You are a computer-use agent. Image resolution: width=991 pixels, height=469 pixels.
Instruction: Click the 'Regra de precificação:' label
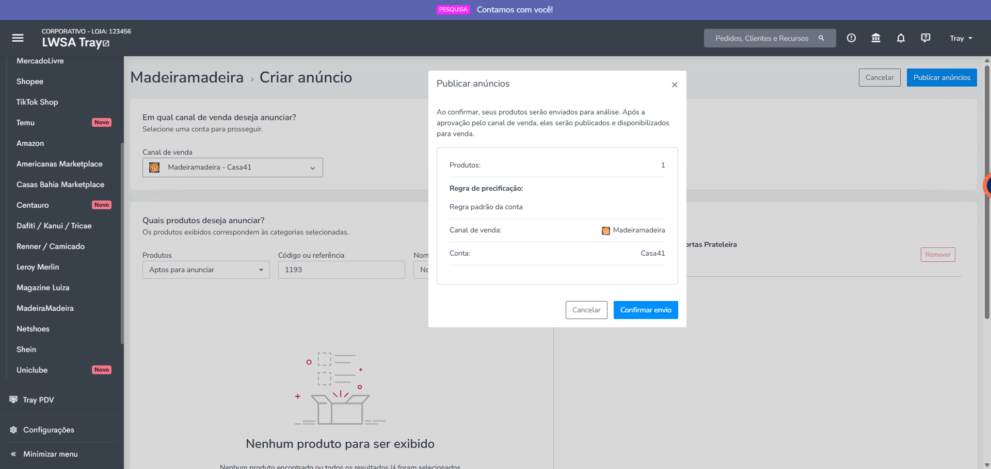pyautogui.click(x=486, y=188)
